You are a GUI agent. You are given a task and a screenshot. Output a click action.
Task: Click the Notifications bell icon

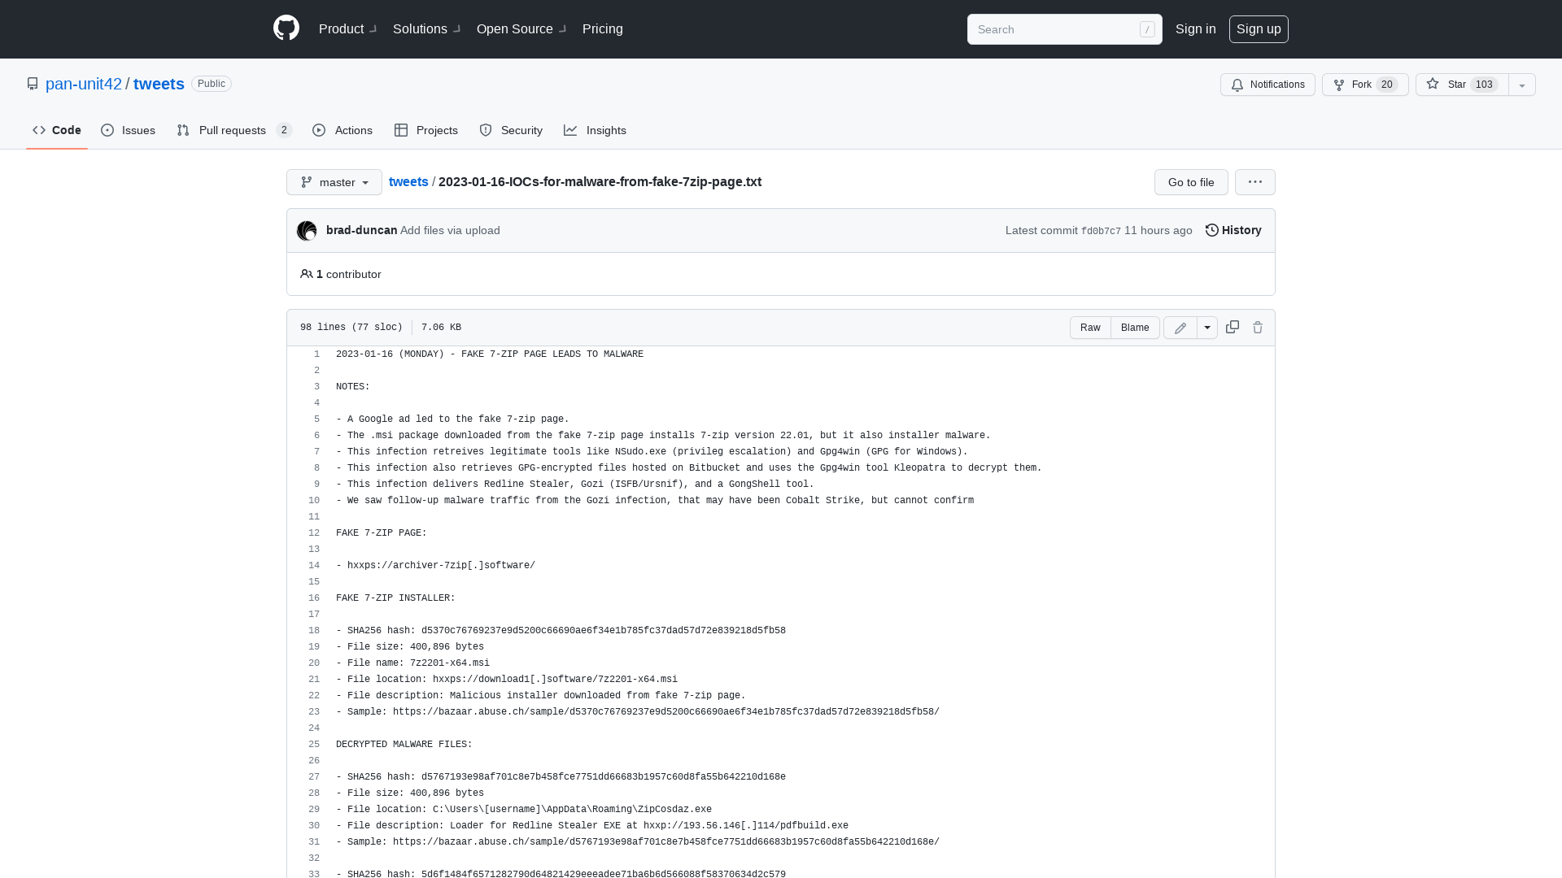[1237, 84]
